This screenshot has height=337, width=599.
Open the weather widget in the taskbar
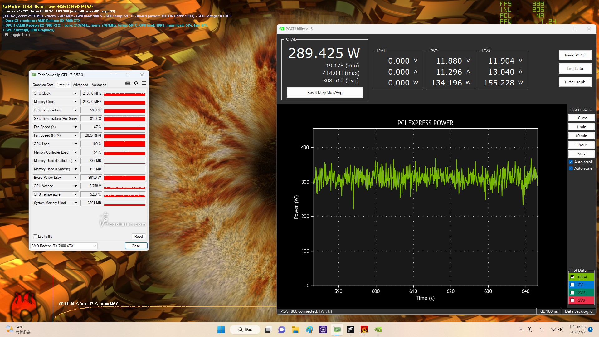pyautogui.click(x=18, y=330)
